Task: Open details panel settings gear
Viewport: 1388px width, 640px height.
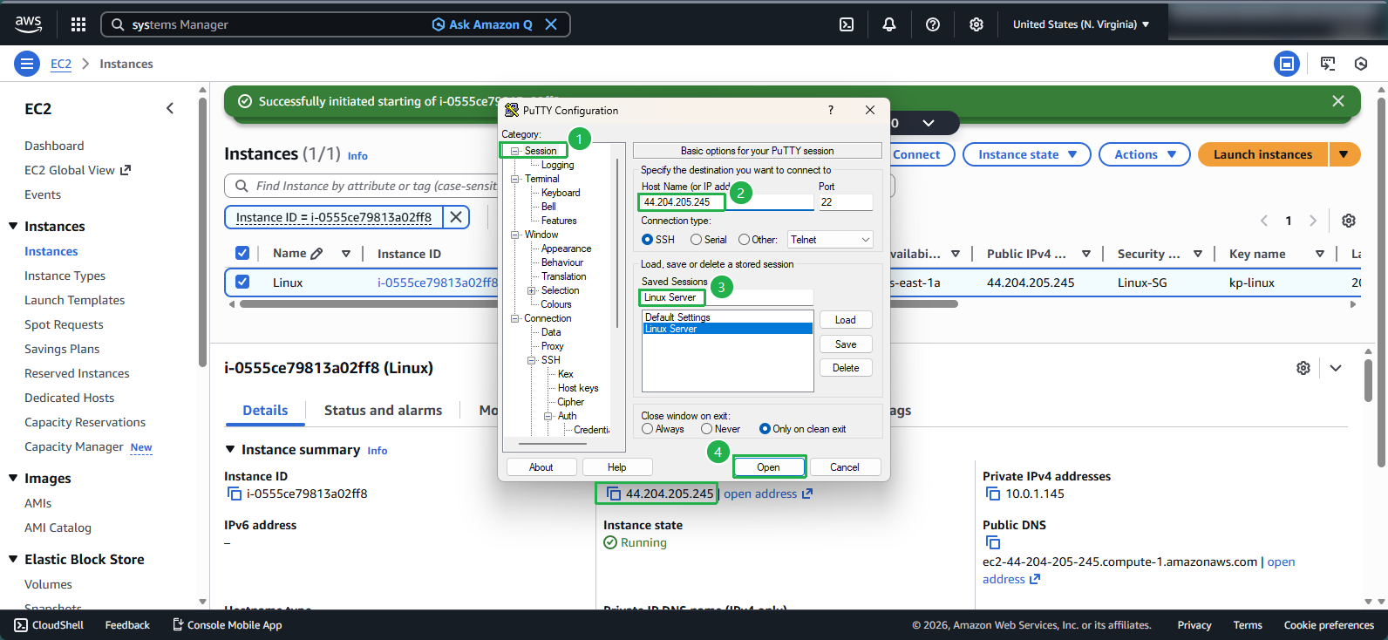Action: (1303, 368)
